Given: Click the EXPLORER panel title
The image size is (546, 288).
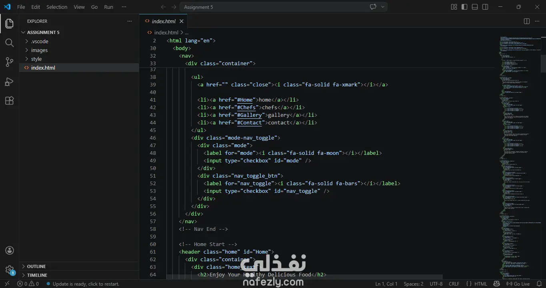Looking at the screenshot, I should point(37,21).
